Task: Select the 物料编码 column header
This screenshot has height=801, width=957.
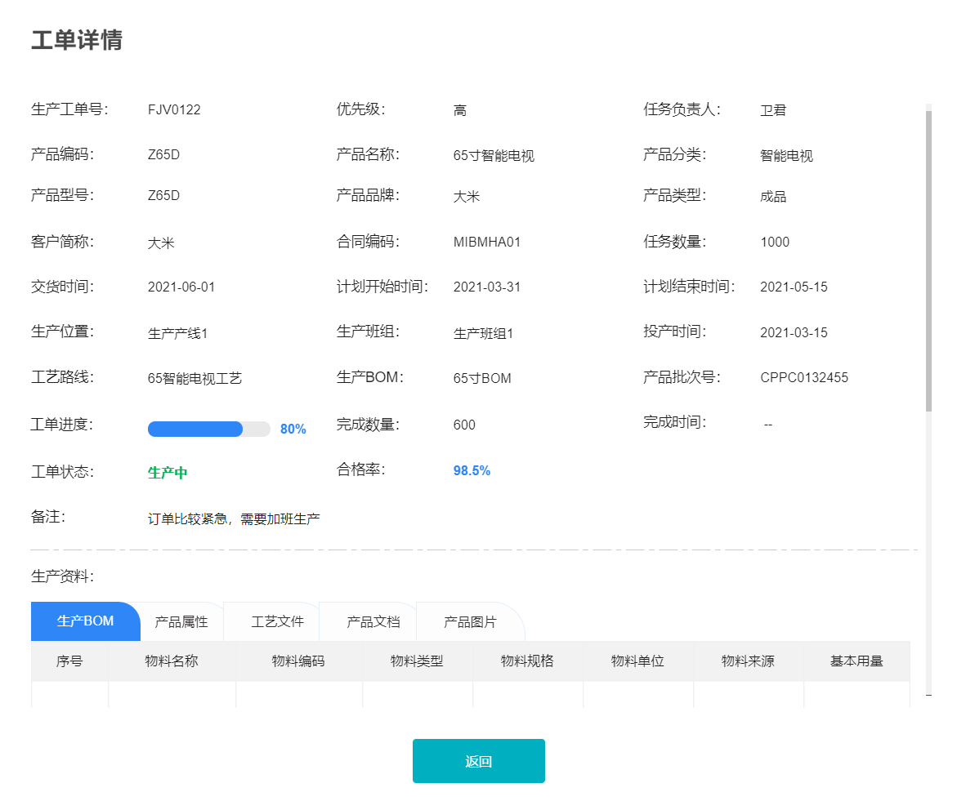Action: pos(298,661)
